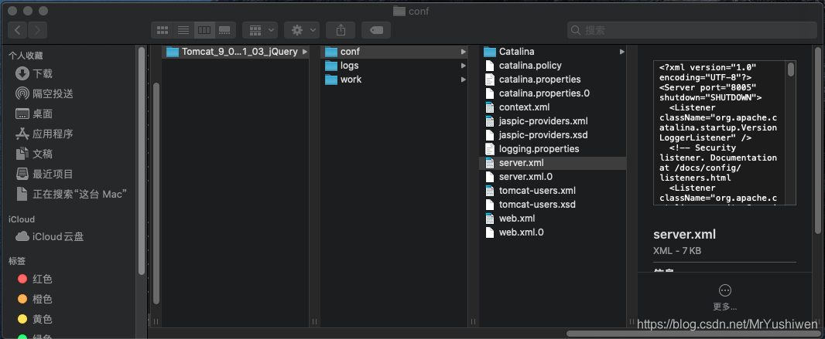The image size is (825, 339).
Task: Select the logging.properties file
Action: click(553, 149)
